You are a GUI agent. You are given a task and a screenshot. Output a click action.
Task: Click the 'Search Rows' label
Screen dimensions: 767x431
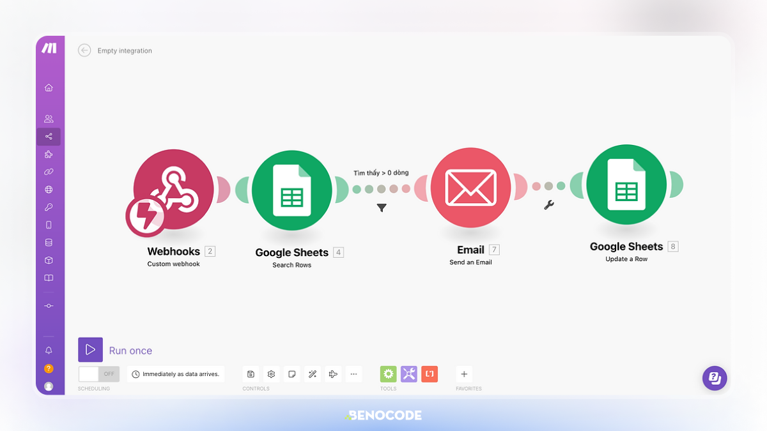pos(291,265)
